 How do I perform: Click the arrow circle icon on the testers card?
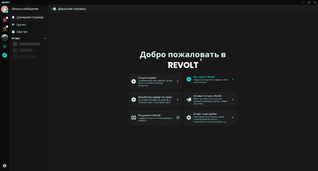[x=134, y=99]
